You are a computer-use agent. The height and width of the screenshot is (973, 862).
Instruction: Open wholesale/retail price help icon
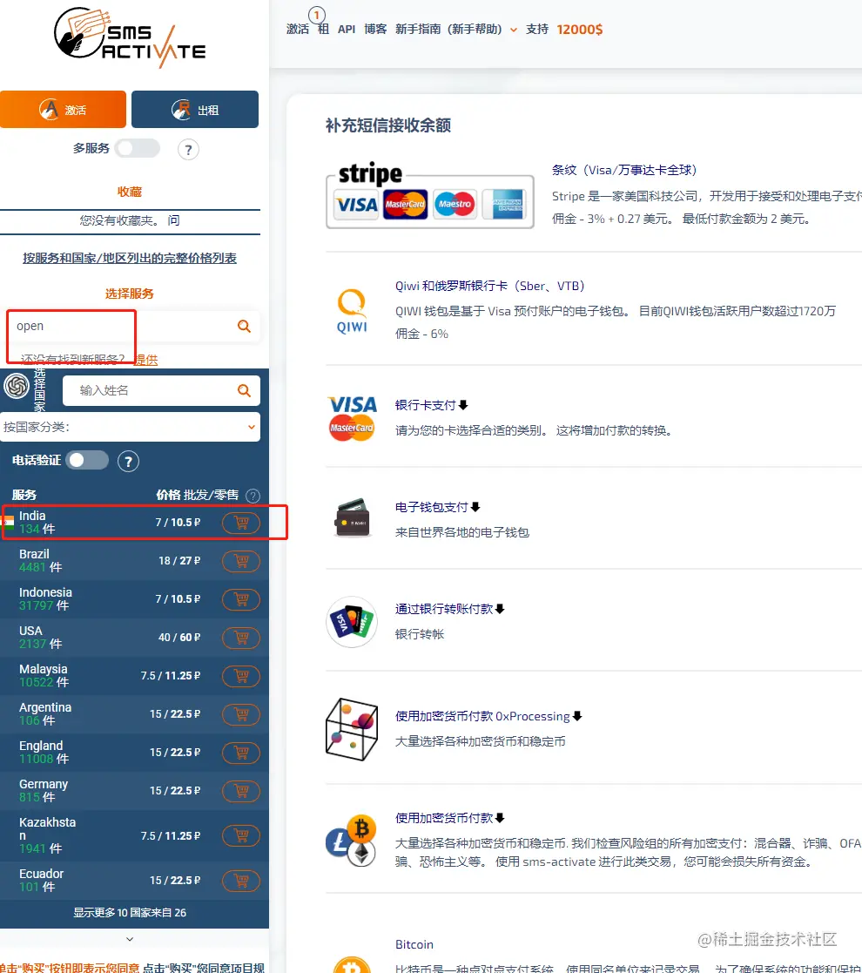click(253, 495)
